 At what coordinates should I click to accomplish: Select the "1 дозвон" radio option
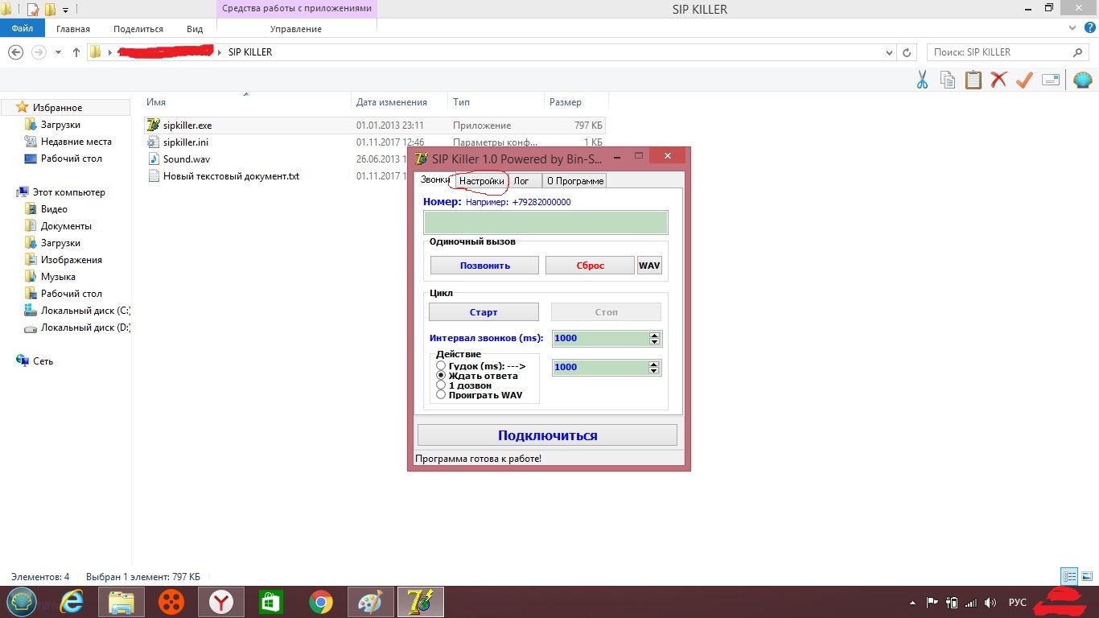pos(441,385)
